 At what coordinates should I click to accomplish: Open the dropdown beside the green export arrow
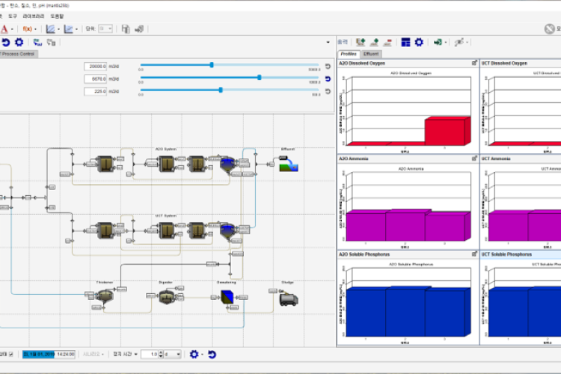446,42
